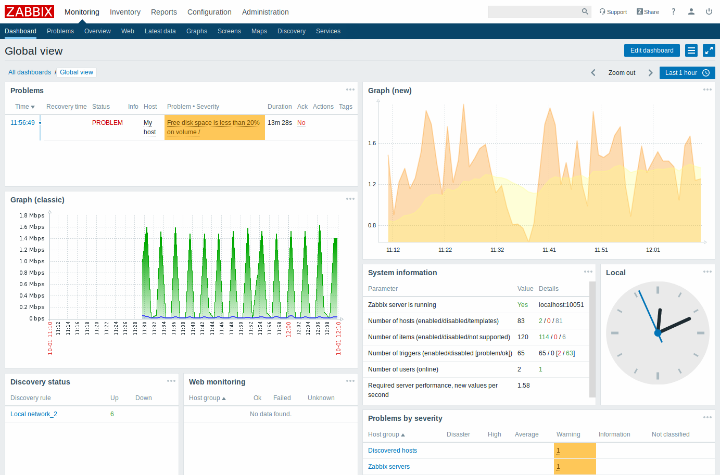Toggle fullscreen kiosk mode icon

tap(709, 50)
